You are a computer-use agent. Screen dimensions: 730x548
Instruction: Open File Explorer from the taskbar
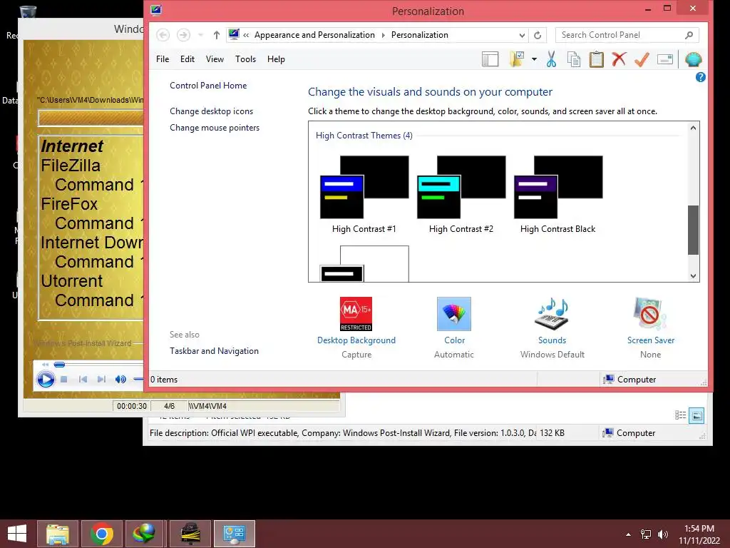(x=57, y=534)
